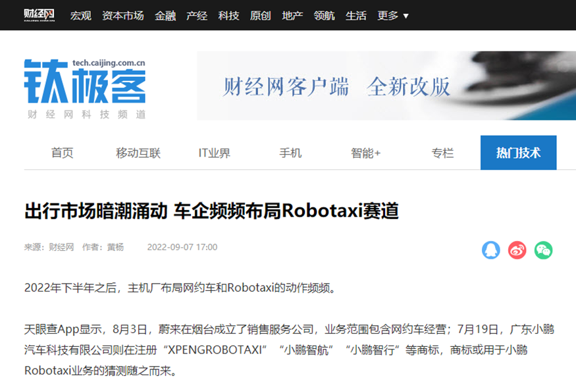Share article via QQ icon

coord(491,250)
